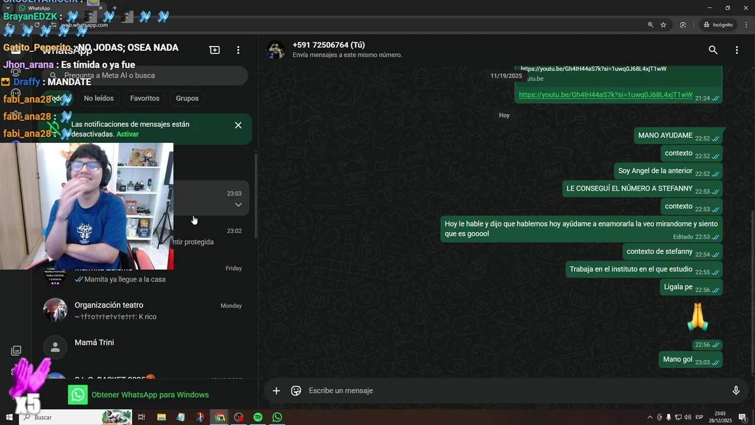Bookmark this page with the star icon

(664, 25)
